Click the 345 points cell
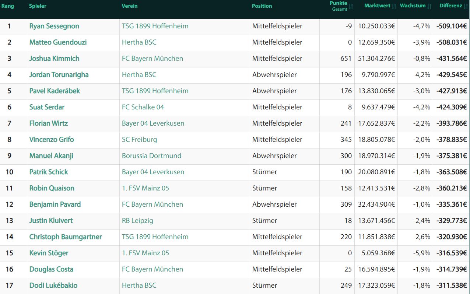 click(346, 140)
